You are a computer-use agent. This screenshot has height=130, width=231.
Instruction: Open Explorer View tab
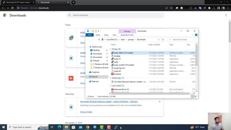tap(114, 35)
